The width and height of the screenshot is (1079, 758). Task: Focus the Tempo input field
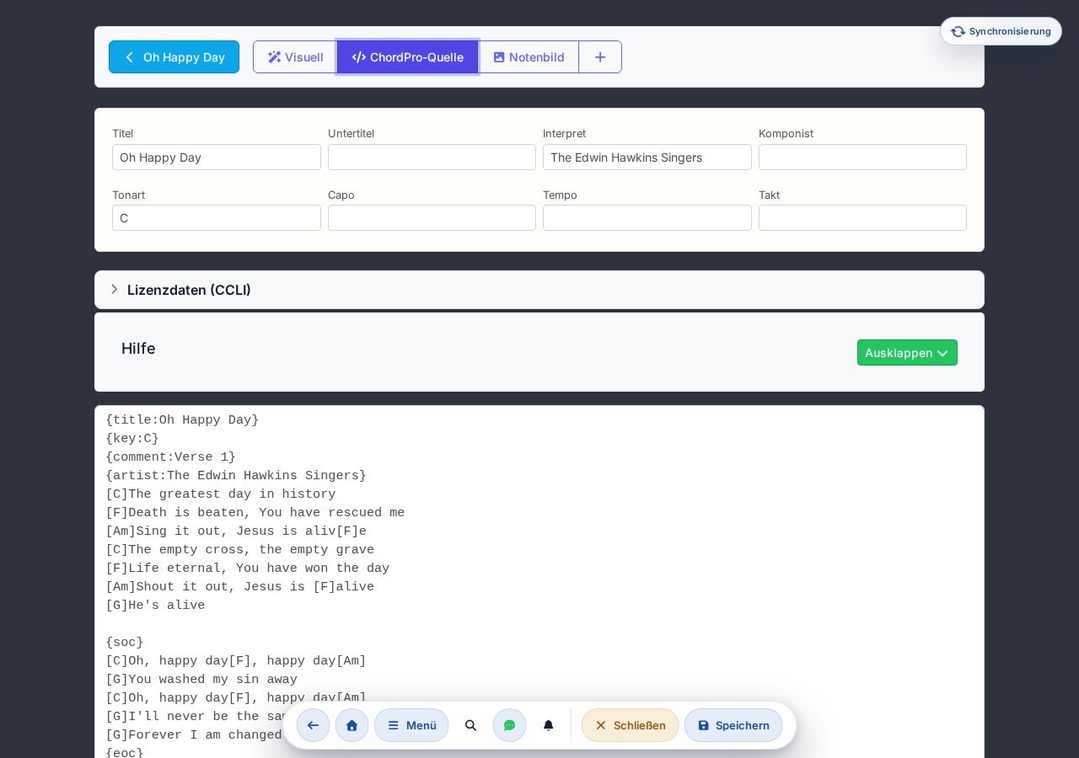[x=647, y=218]
